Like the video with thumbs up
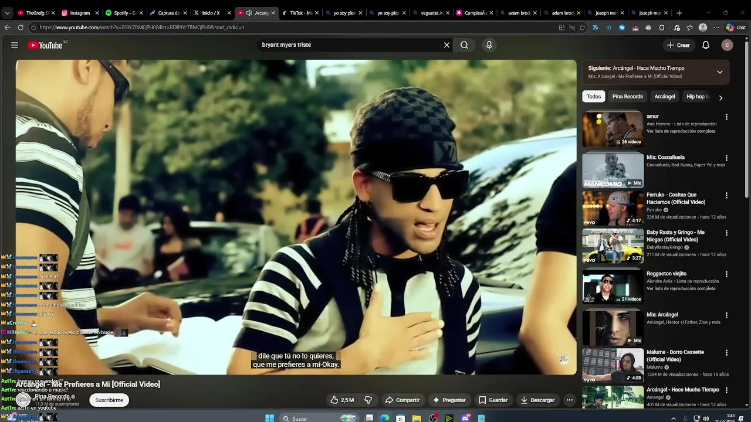The image size is (751, 422). pyautogui.click(x=342, y=400)
